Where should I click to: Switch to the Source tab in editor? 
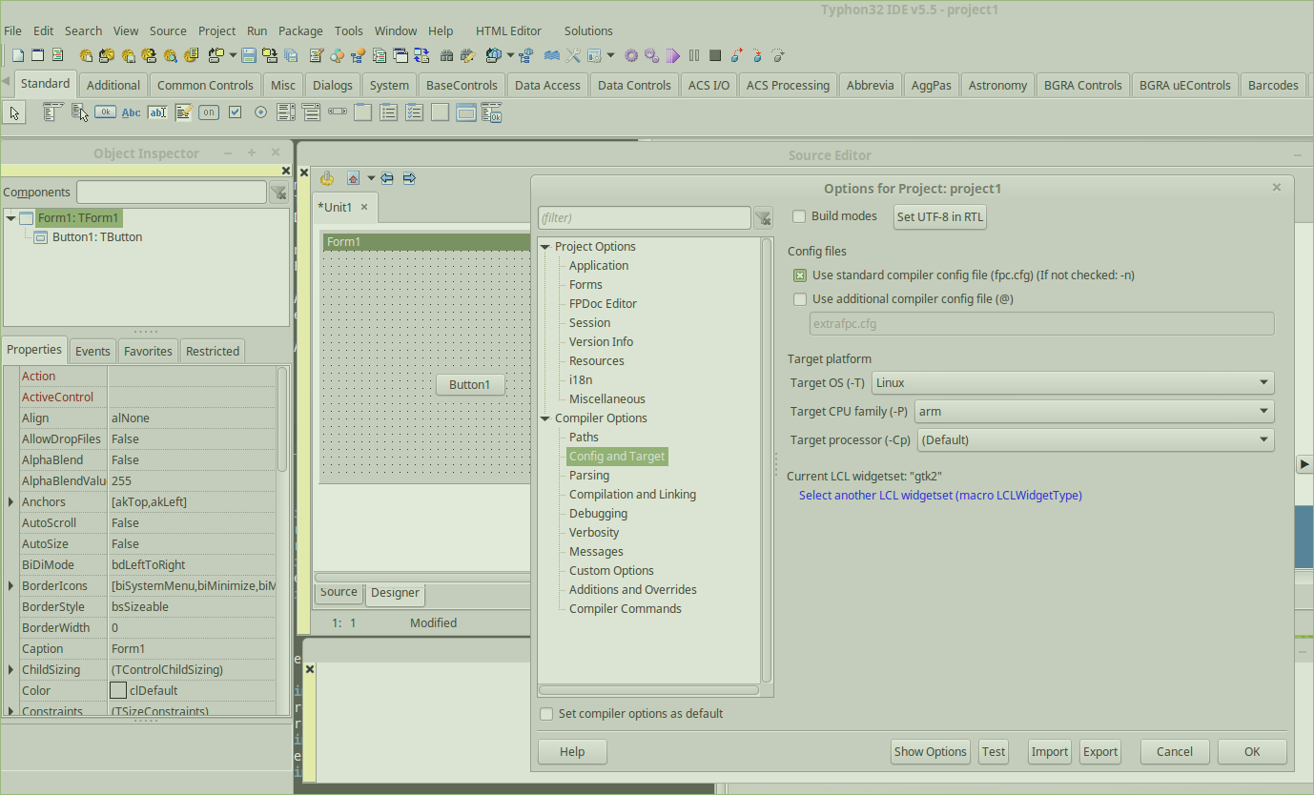click(x=339, y=592)
